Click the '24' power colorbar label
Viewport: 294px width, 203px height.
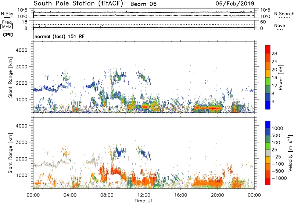(x=274, y=62)
